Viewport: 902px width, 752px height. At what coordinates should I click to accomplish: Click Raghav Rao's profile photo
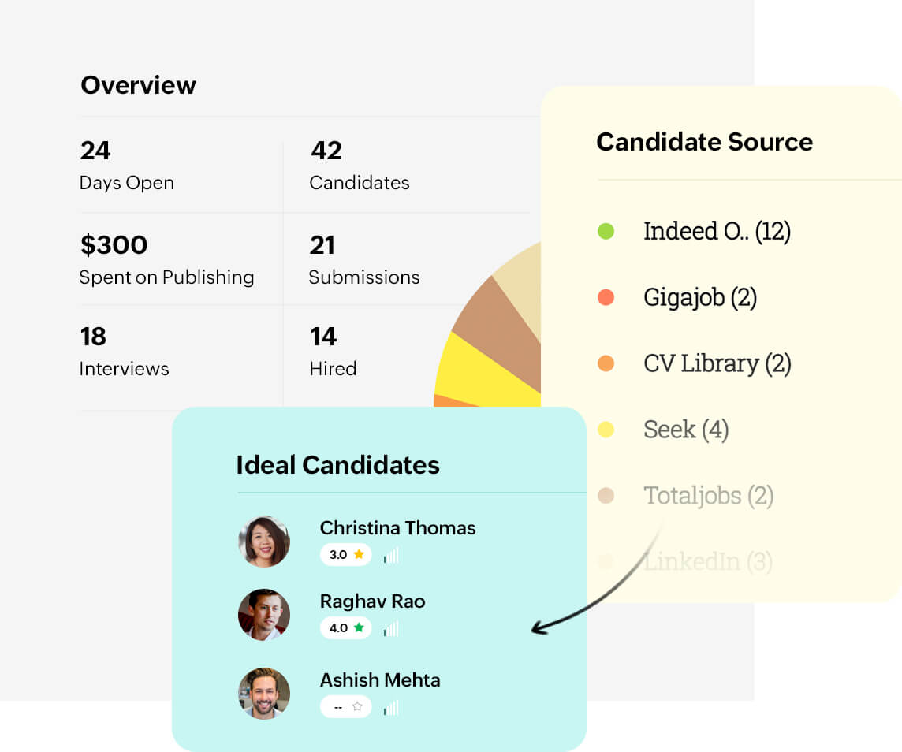264,615
